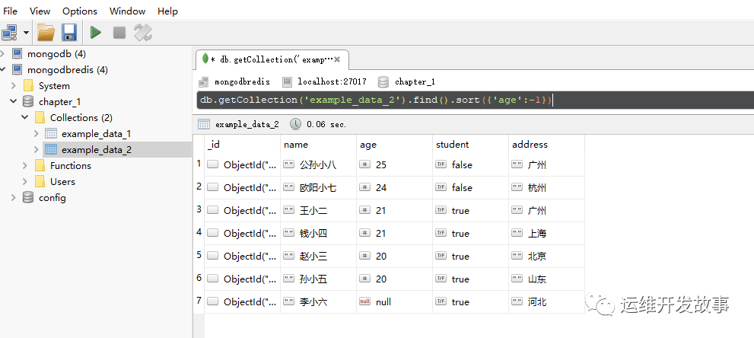Click the mongodbredis connection label in tab

pyautogui.click(x=242, y=81)
